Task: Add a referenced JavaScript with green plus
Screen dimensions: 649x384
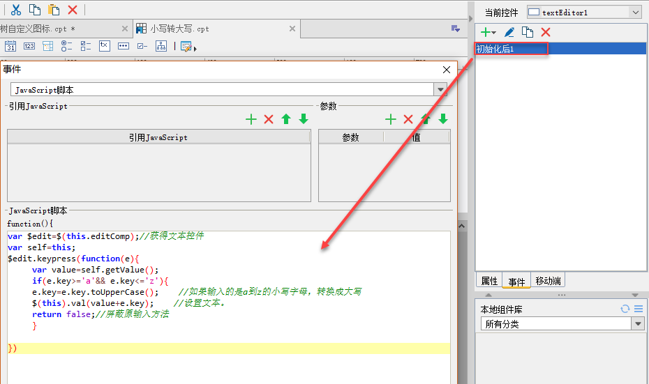Action: tap(251, 119)
